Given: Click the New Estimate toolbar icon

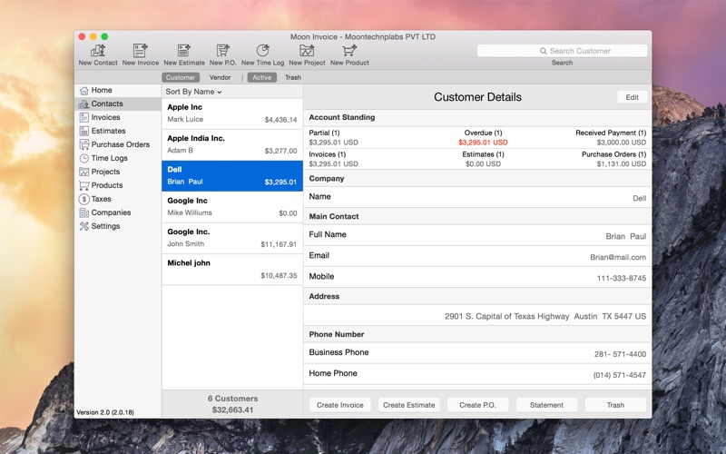Looking at the screenshot, I should [x=184, y=51].
